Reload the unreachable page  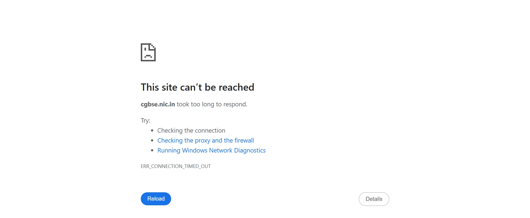[x=156, y=199]
